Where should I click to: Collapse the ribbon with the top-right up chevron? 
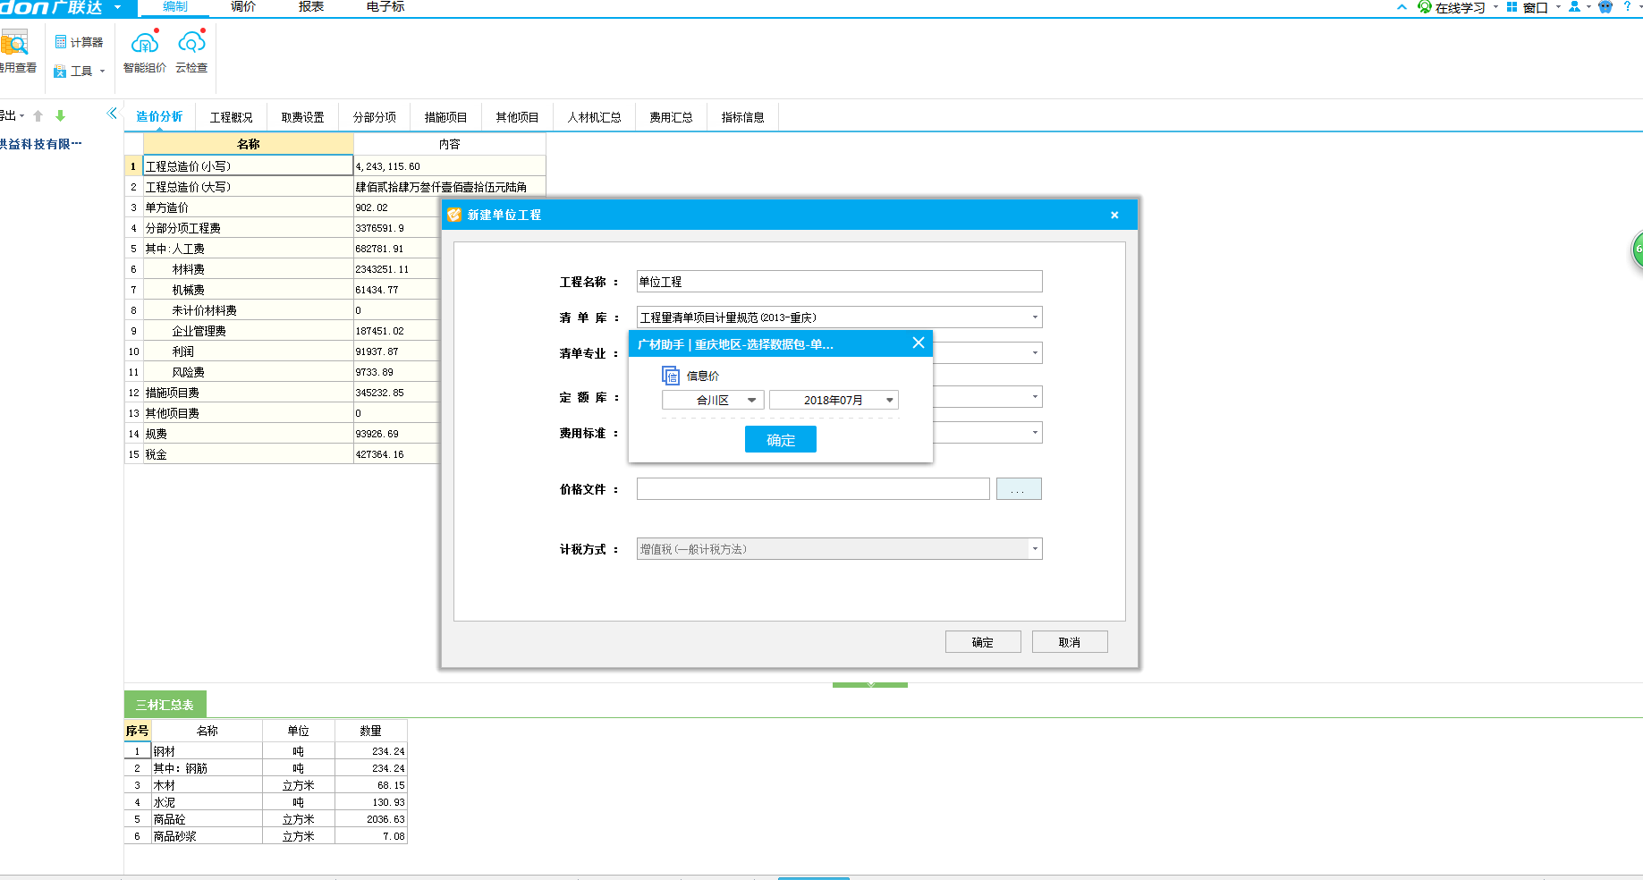[x=1402, y=7]
